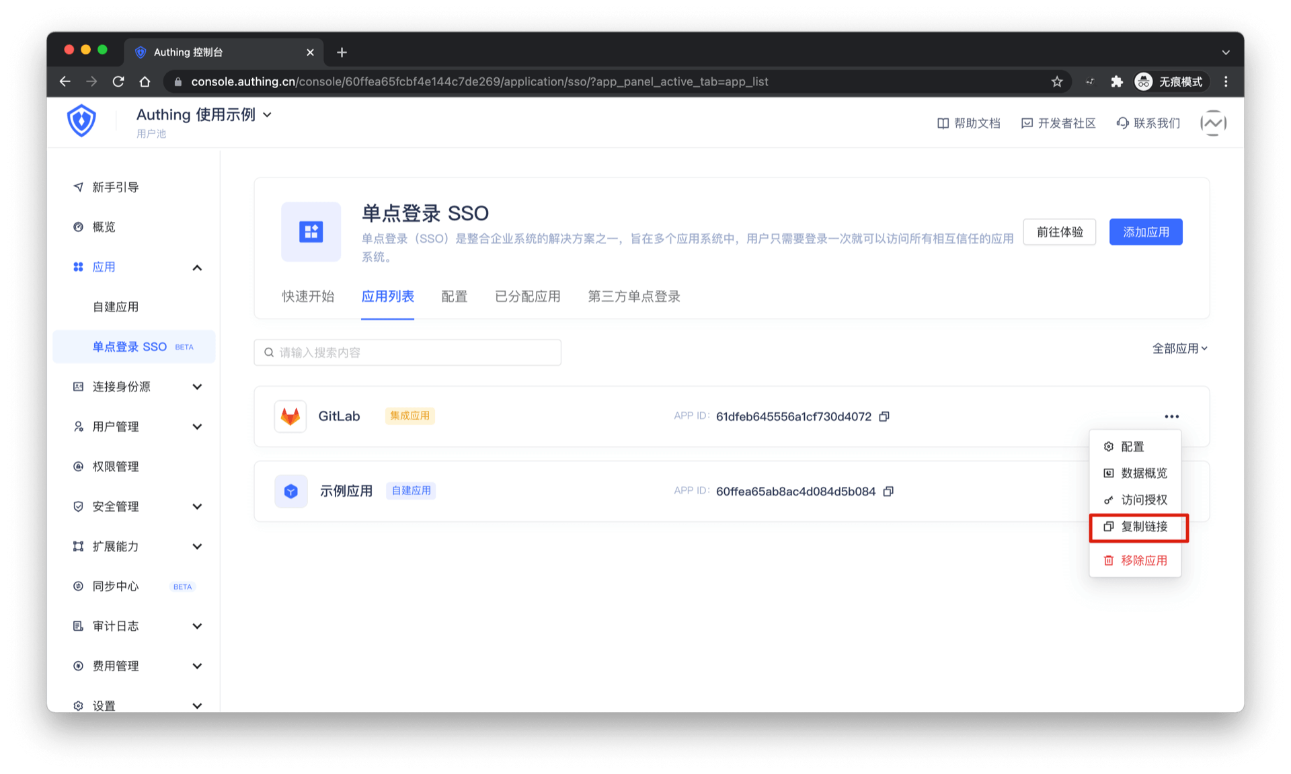Click 复制链接 in the context menu
The height and width of the screenshot is (774, 1291).
point(1145,527)
